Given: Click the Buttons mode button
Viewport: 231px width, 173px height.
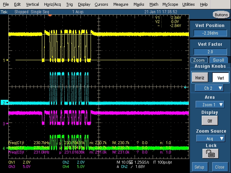Looking at the screenshot, I should 221,15.
